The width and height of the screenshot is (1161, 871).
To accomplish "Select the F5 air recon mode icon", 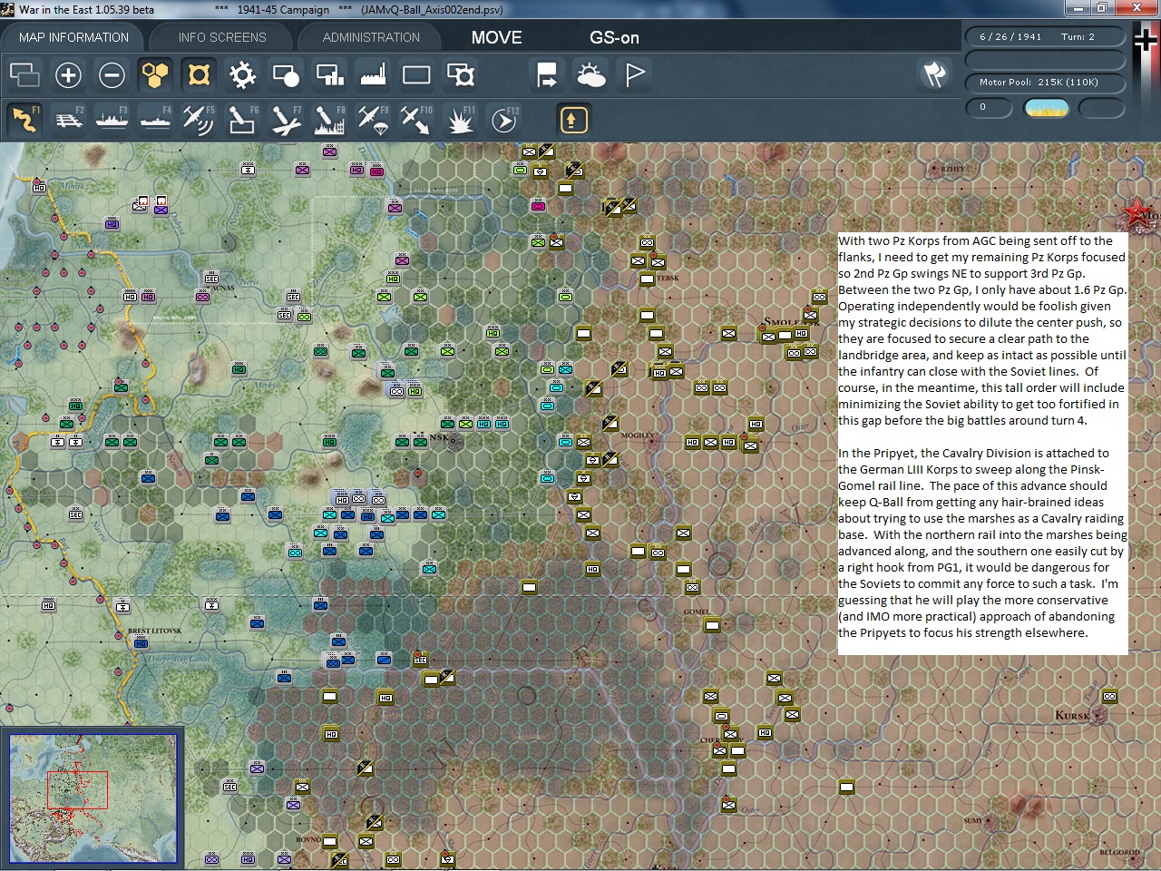I will [x=199, y=120].
